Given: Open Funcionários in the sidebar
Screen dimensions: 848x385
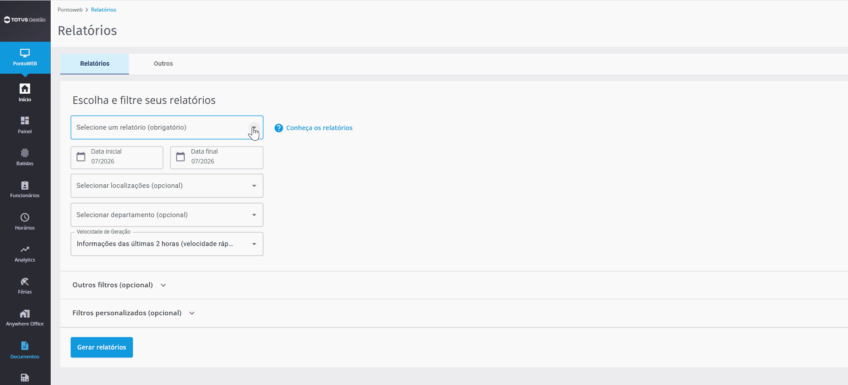Looking at the screenshot, I should tap(25, 189).
